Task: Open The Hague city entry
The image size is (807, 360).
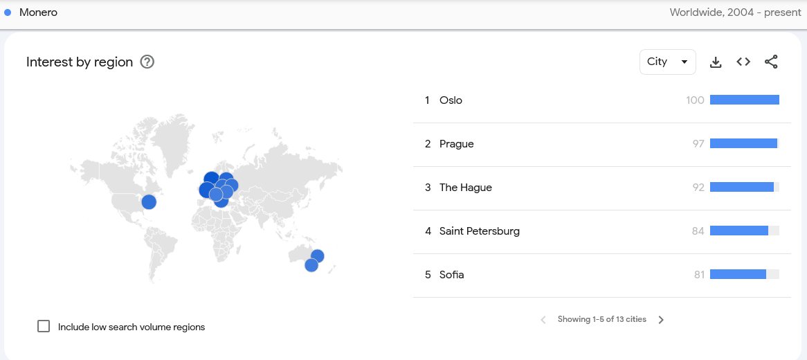Action: click(x=465, y=188)
